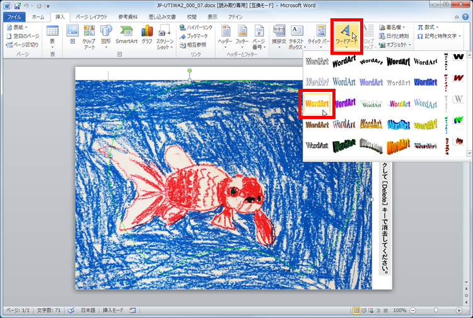Viewport: 473px width, 318px height.
Task: Pick the blue bold WordArt style in the second row
Action: pos(425,82)
